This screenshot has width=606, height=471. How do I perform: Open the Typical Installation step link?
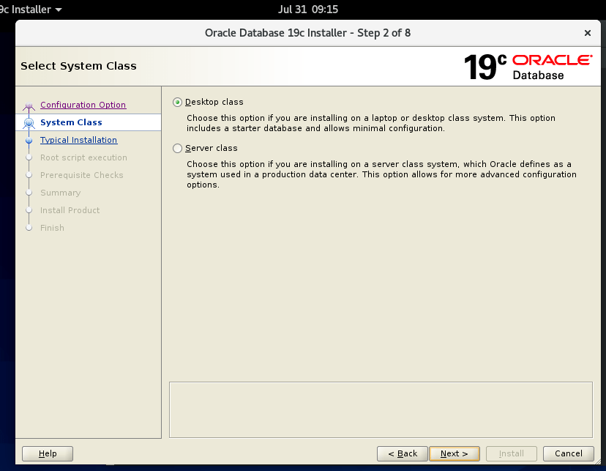click(x=78, y=140)
